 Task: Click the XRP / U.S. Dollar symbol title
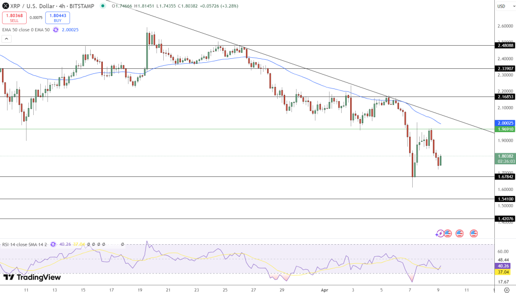(x=52, y=6)
